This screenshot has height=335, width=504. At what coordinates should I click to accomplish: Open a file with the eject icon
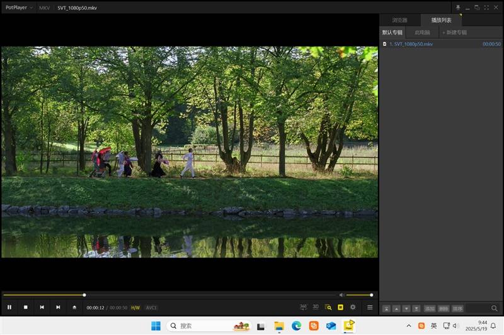click(74, 307)
